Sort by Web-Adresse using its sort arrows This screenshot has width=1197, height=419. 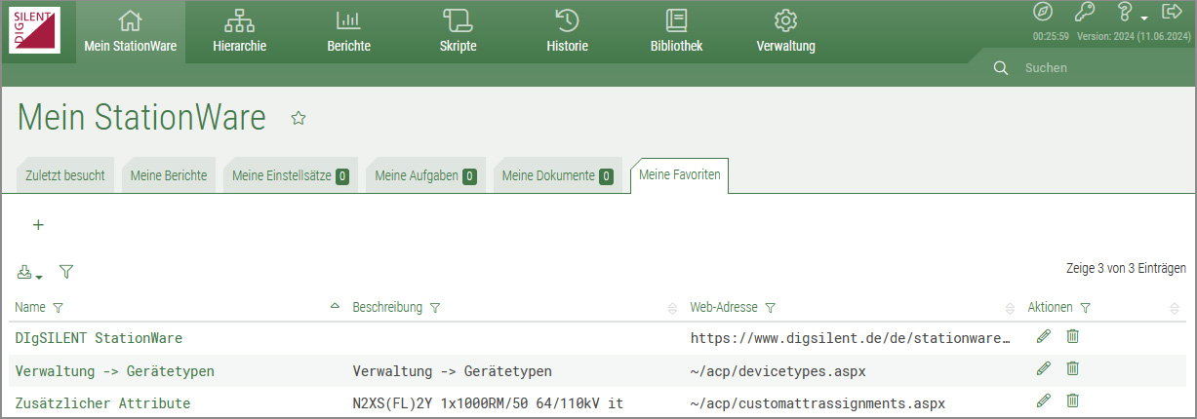(1010, 308)
